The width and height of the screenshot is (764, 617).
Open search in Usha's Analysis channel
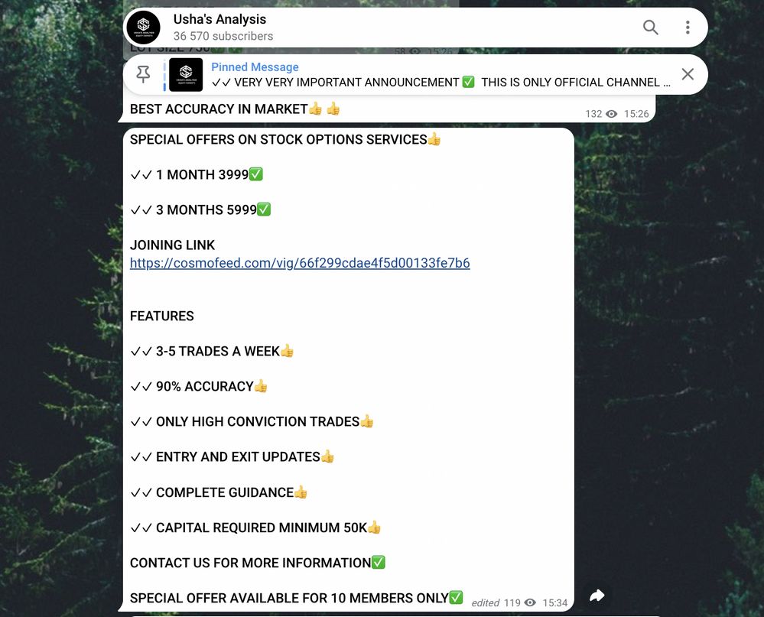click(x=651, y=28)
